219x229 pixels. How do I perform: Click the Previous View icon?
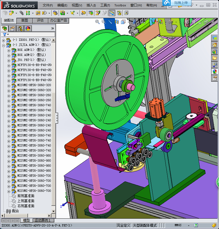click(x=110, y=22)
